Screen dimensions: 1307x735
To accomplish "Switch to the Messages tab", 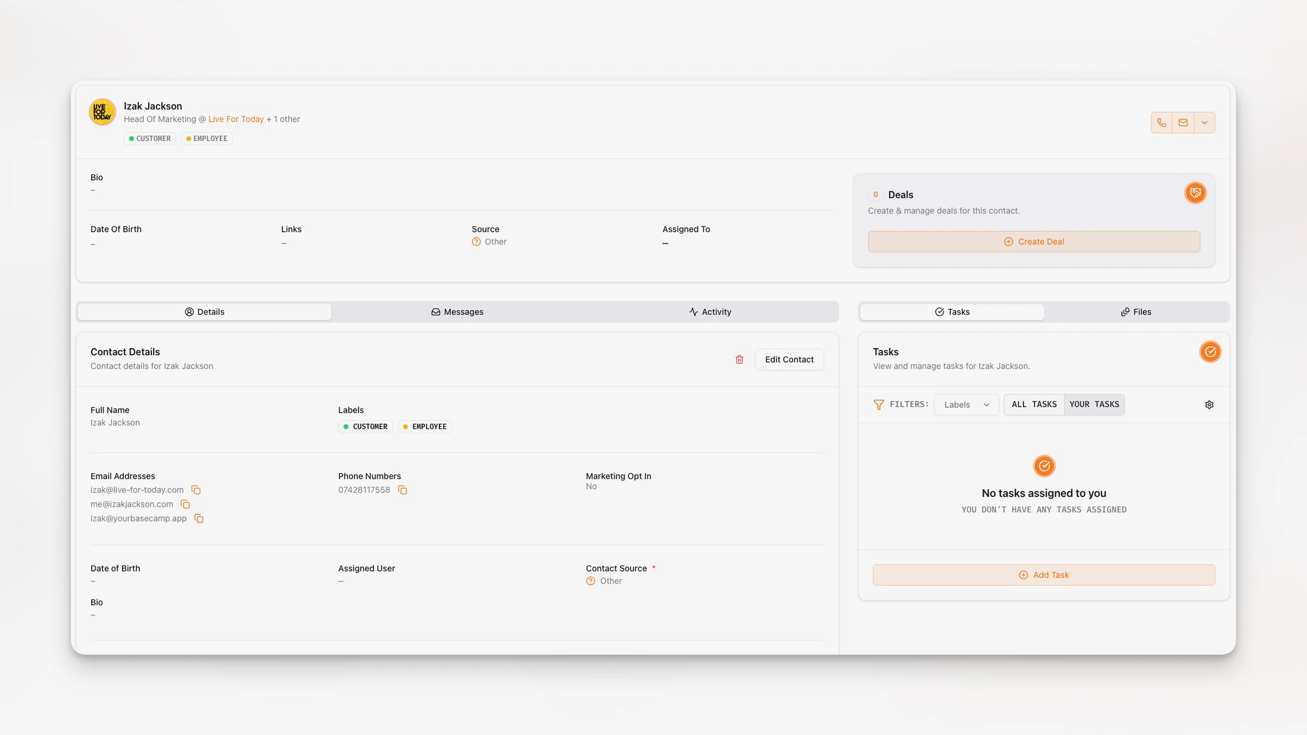I will [457, 312].
